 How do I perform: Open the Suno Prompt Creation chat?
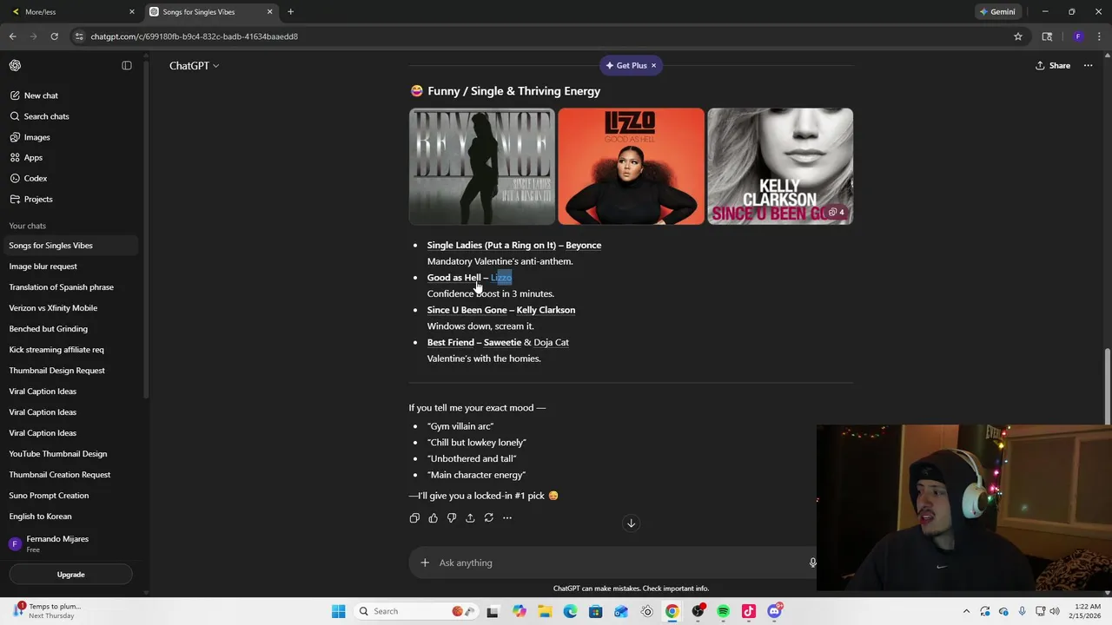pyautogui.click(x=69, y=496)
